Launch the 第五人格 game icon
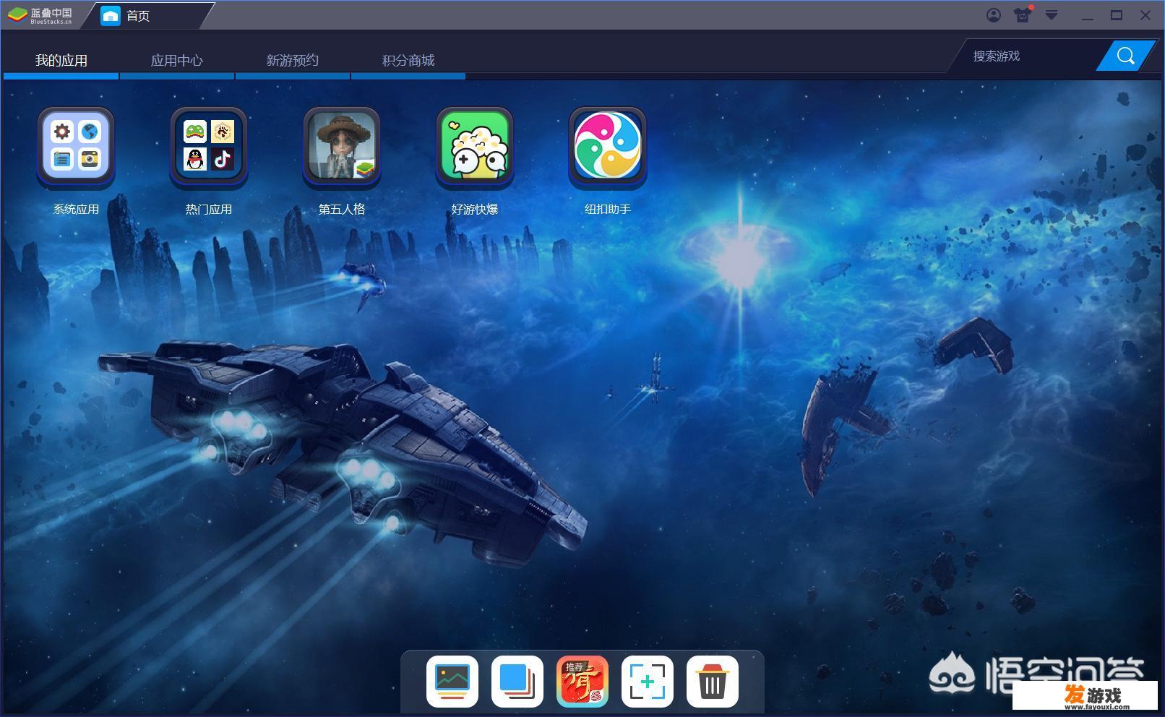Image resolution: width=1165 pixels, height=717 pixels. click(342, 147)
